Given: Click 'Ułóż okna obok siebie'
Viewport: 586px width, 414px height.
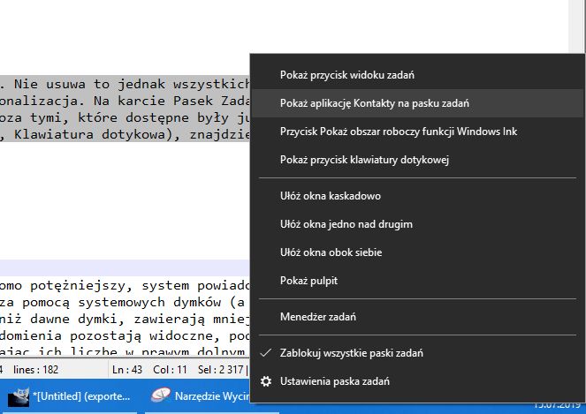Looking at the screenshot, I should click(x=417, y=252).
